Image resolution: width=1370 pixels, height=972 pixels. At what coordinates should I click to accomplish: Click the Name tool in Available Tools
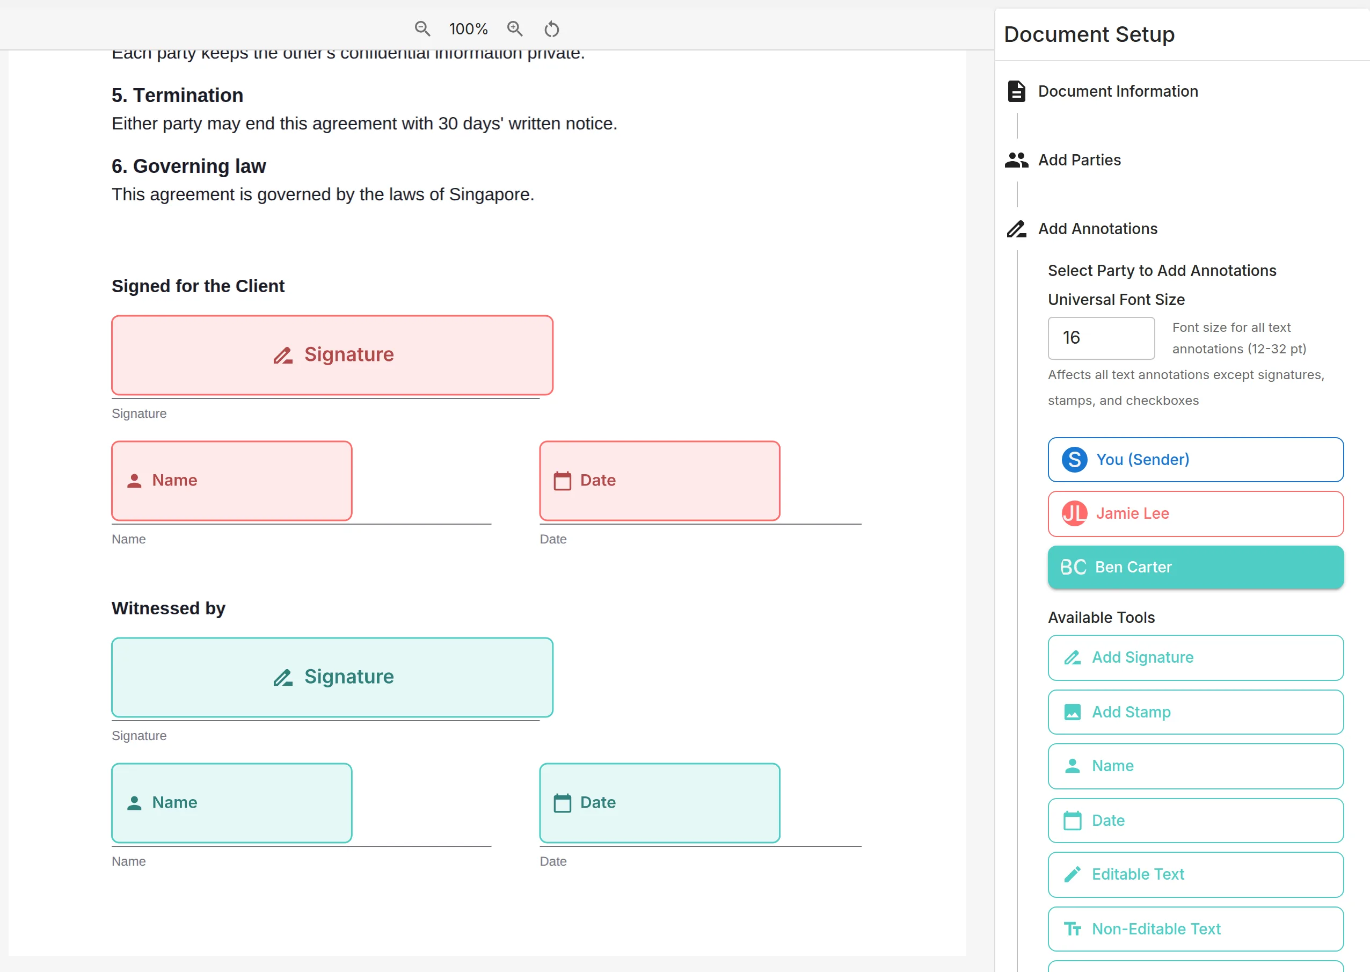[x=1196, y=766]
